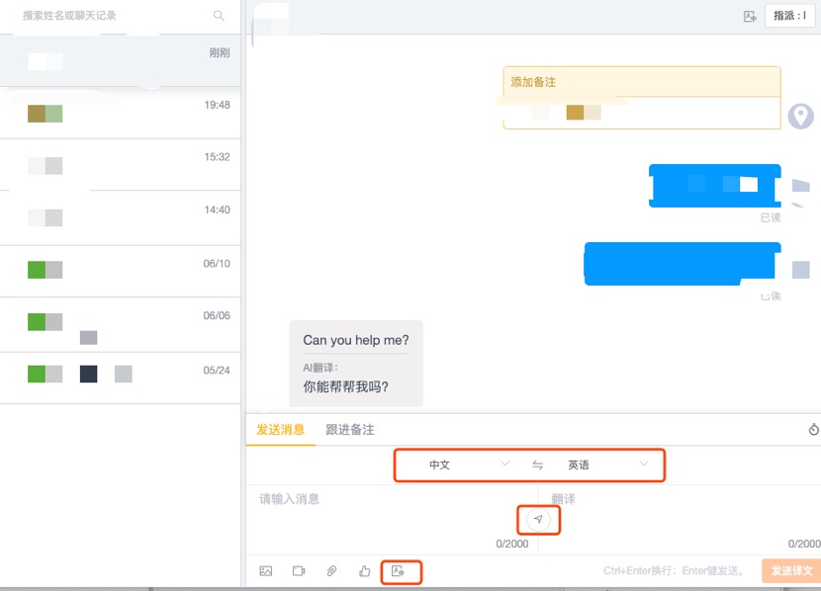Click the "Can you help me?" message
821x591 pixels.
click(355, 340)
